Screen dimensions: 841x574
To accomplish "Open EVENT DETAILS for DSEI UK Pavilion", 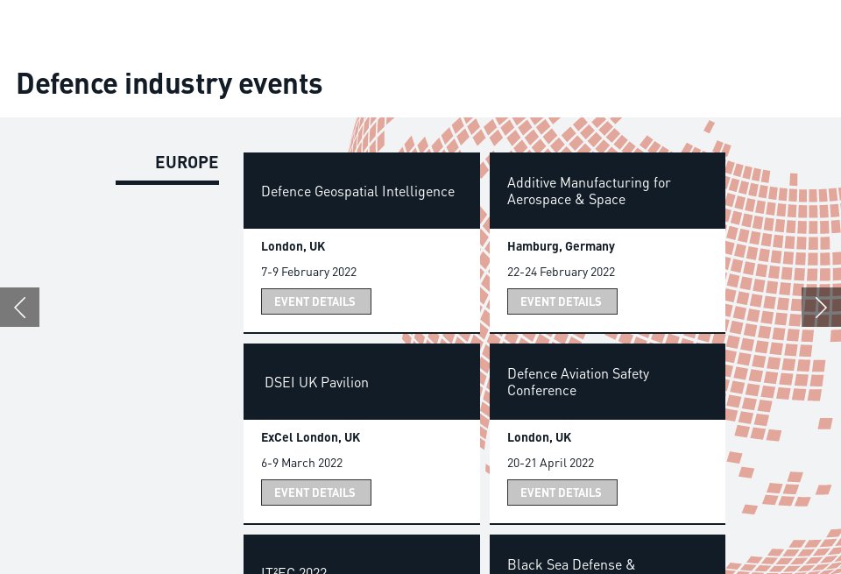I will (315, 493).
